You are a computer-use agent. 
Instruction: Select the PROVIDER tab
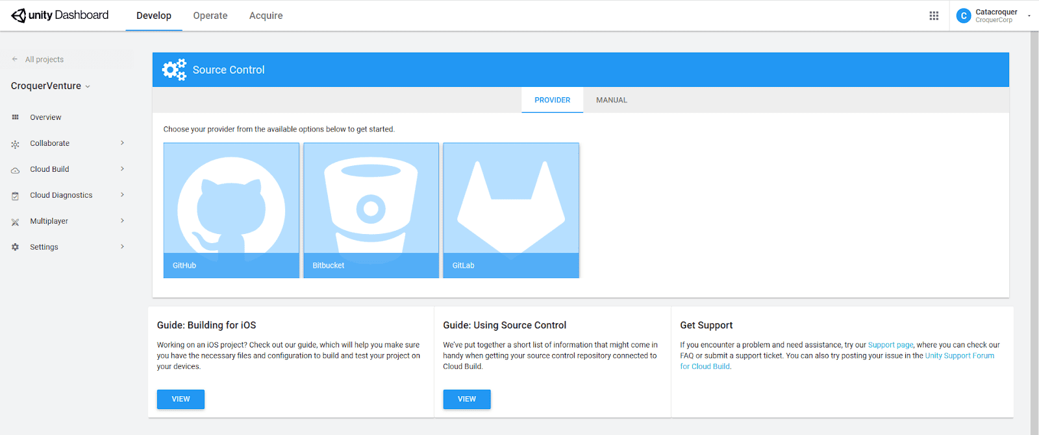point(553,100)
